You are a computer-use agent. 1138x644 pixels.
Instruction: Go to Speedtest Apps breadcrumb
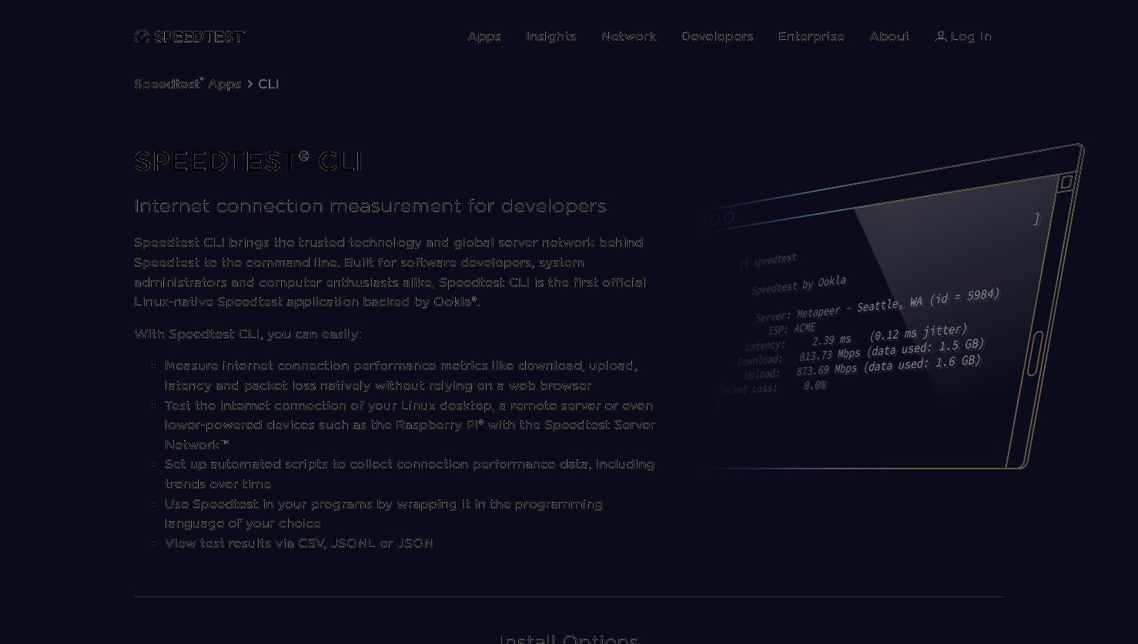tap(188, 84)
